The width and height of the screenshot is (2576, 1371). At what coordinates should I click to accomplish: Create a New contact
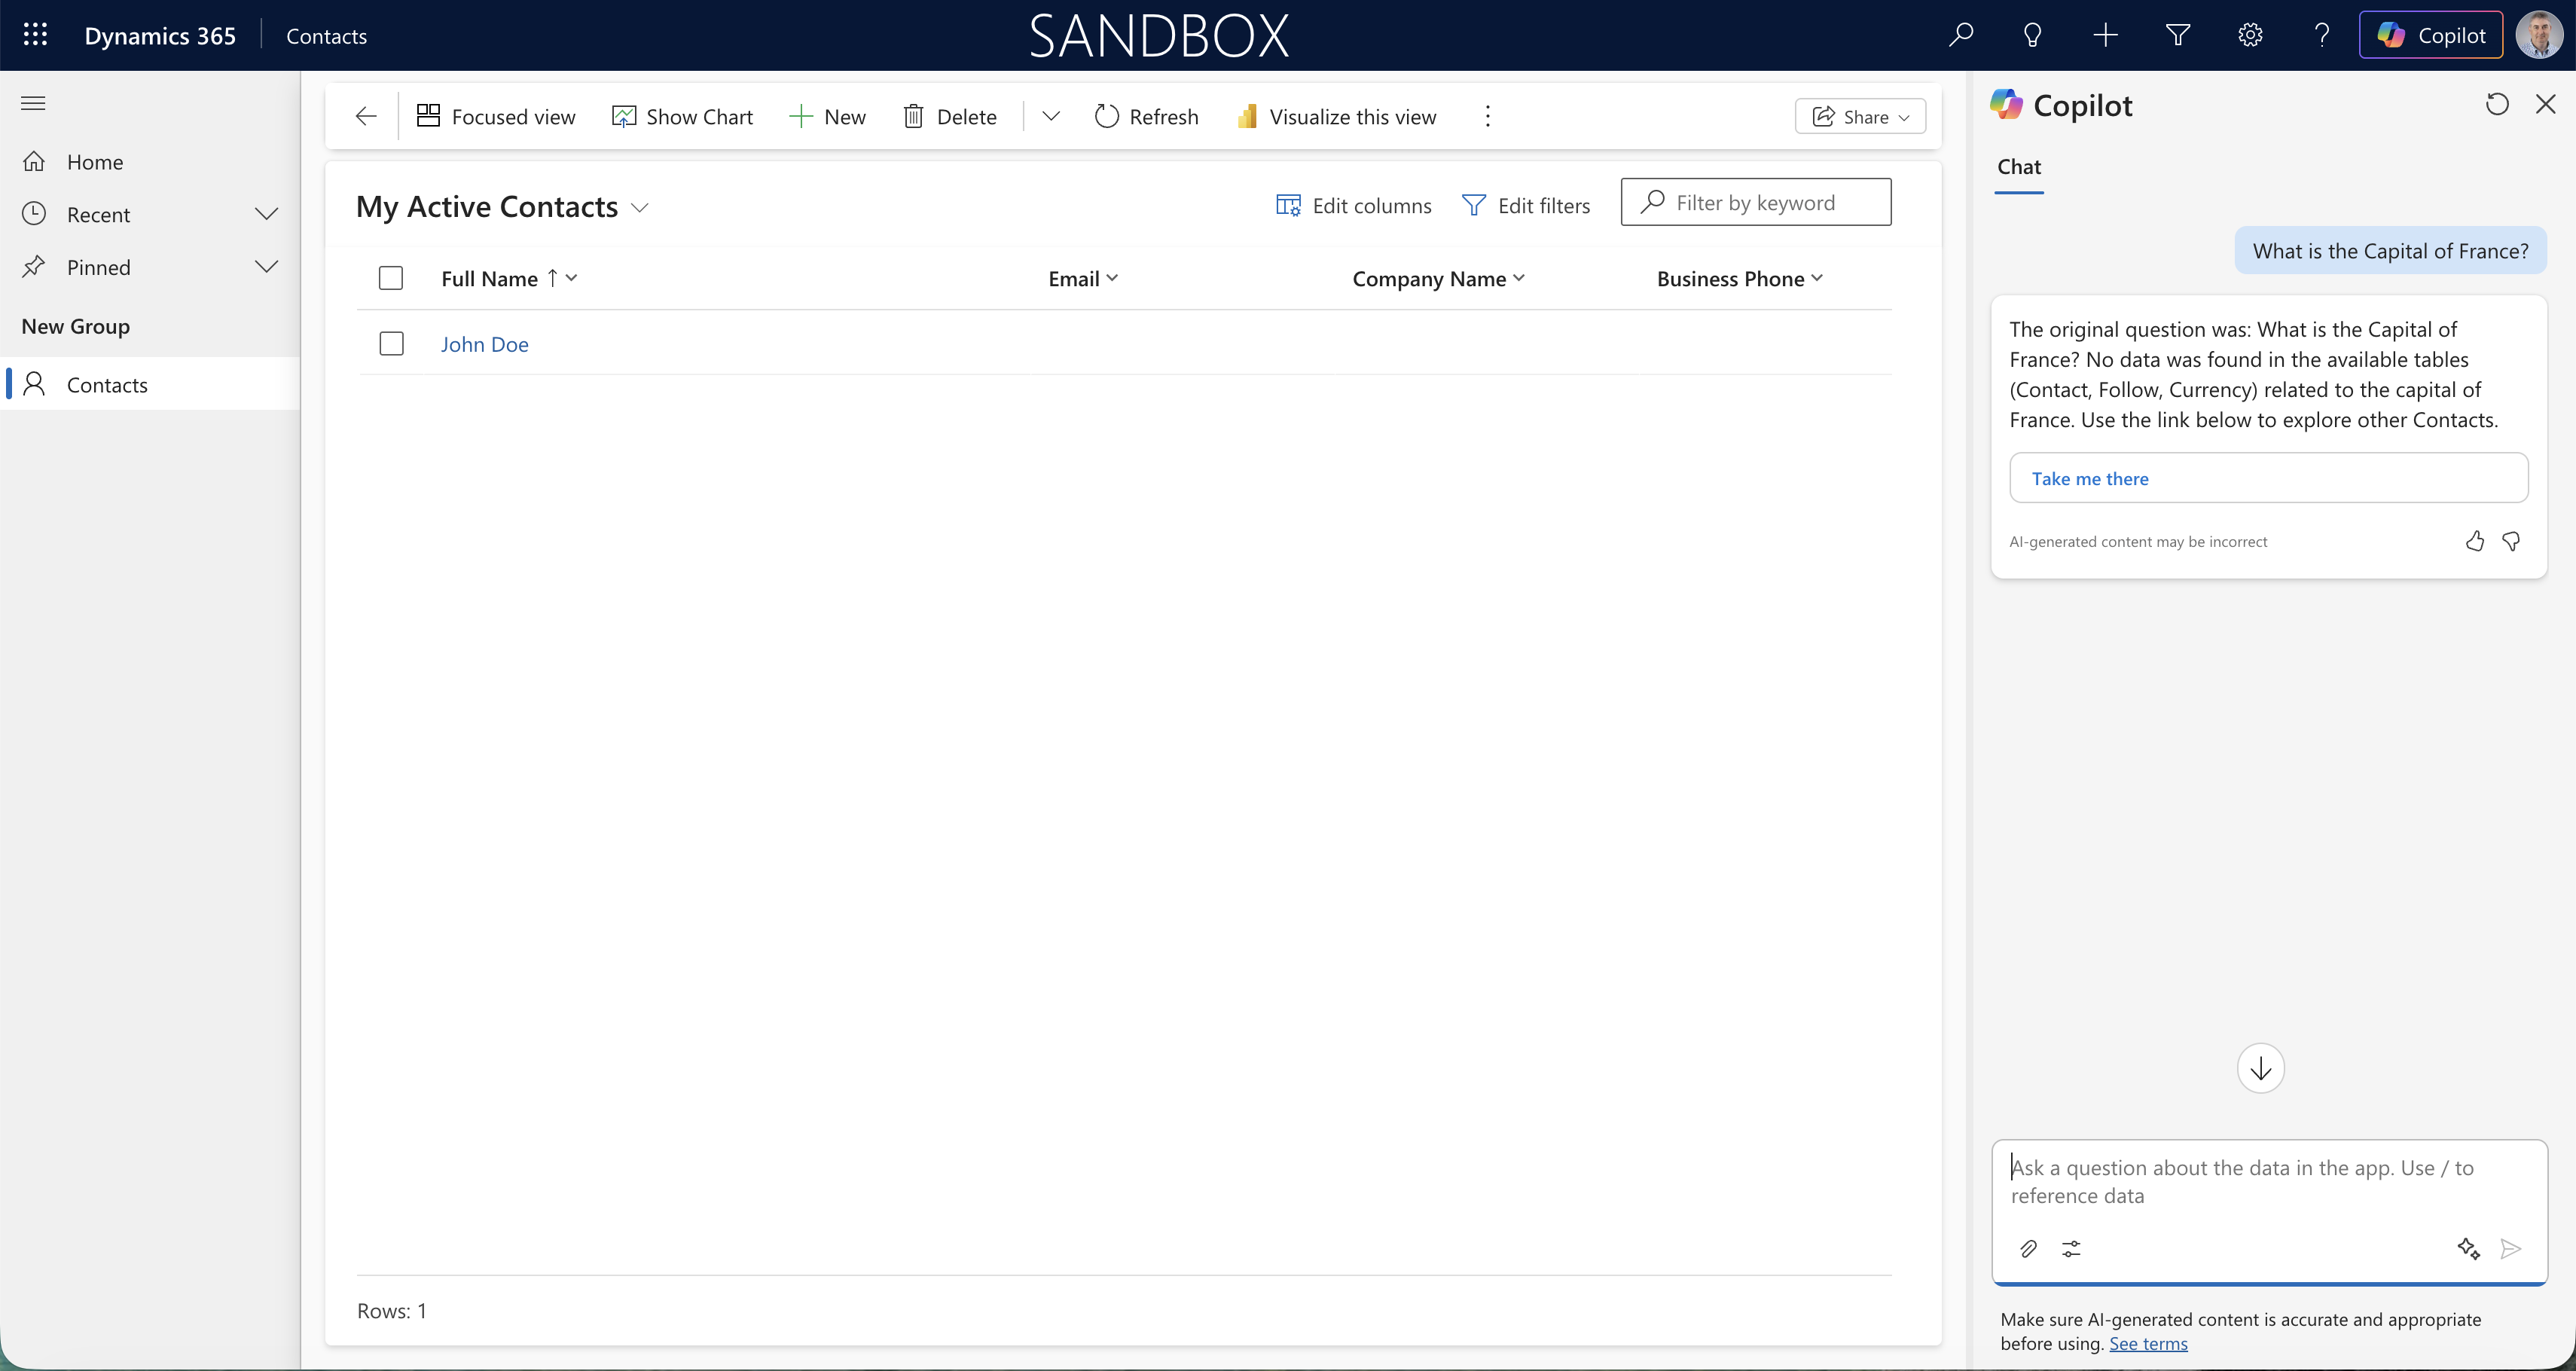tap(828, 117)
